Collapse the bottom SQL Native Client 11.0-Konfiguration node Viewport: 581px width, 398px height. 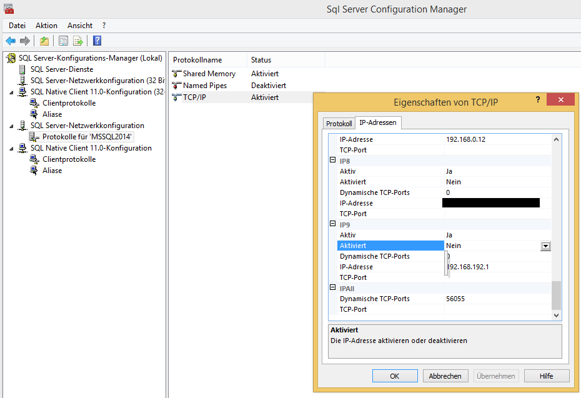tap(11, 148)
